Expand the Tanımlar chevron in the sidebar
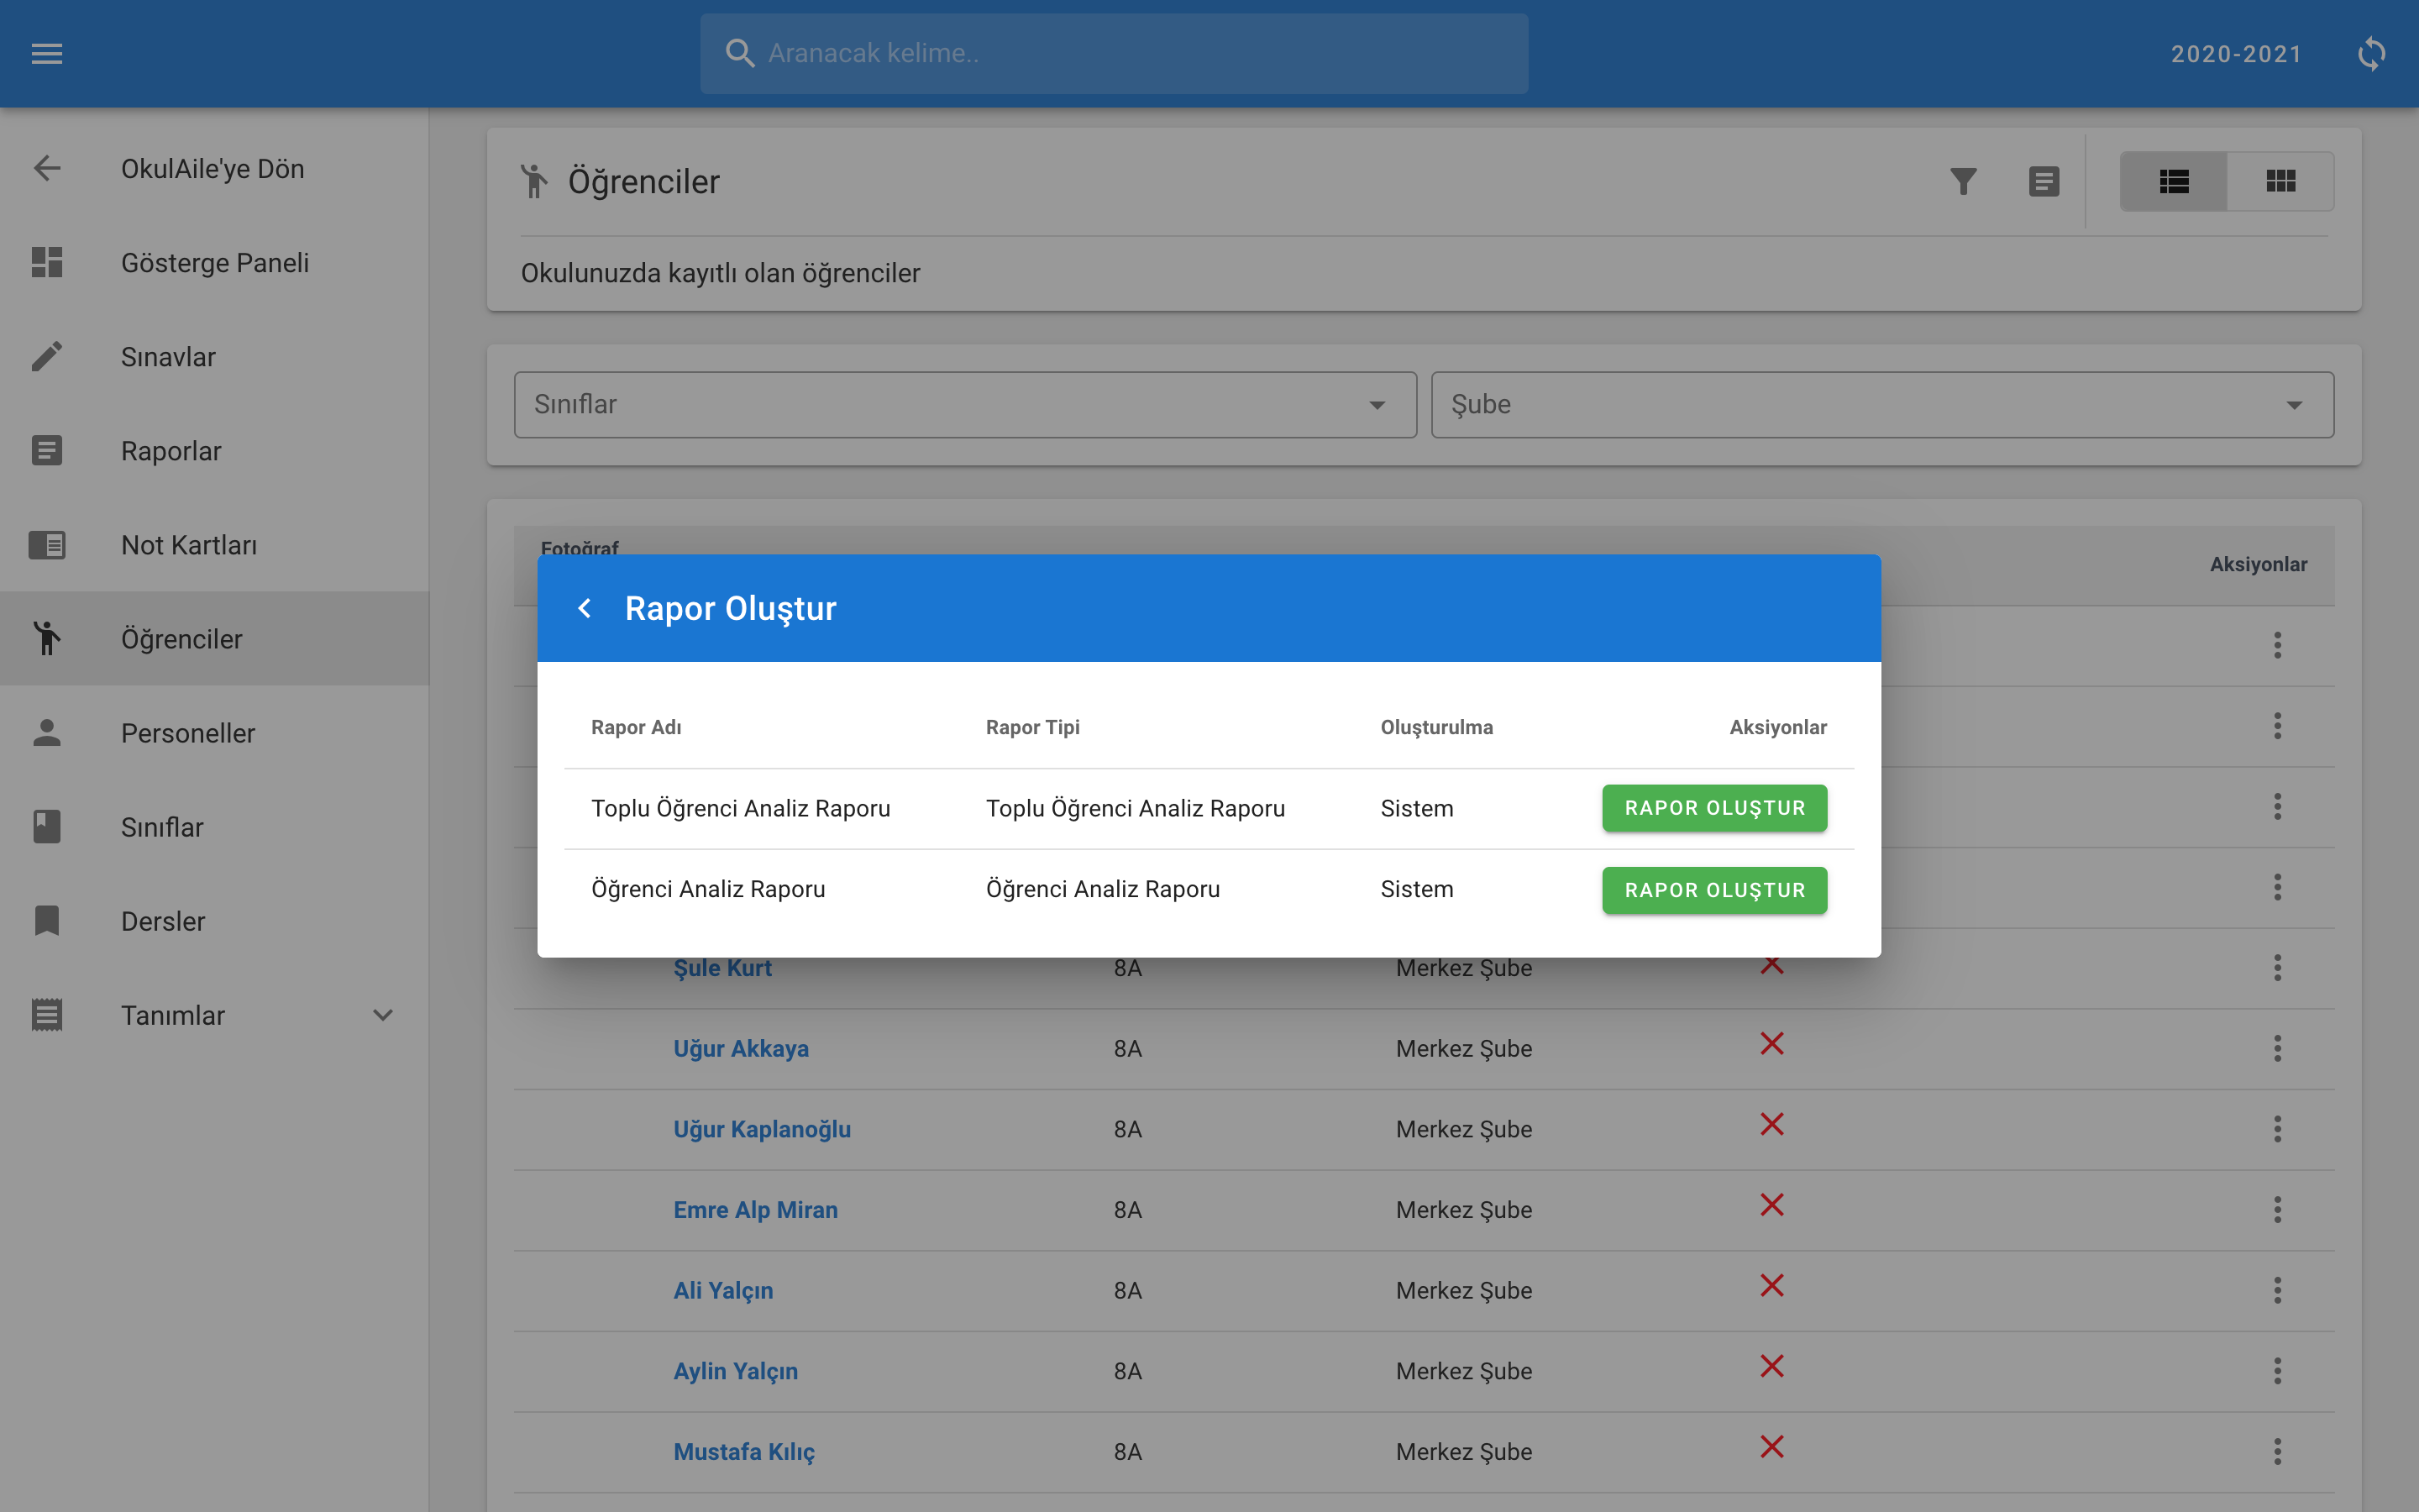2419x1512 pixels. click(x=383, y=1015)
